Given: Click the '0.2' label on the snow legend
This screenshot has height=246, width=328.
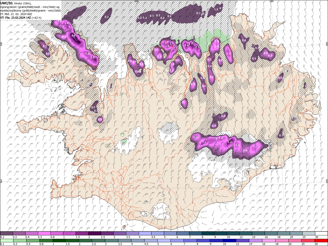Looking at the screenshot, I should [2, 237].
